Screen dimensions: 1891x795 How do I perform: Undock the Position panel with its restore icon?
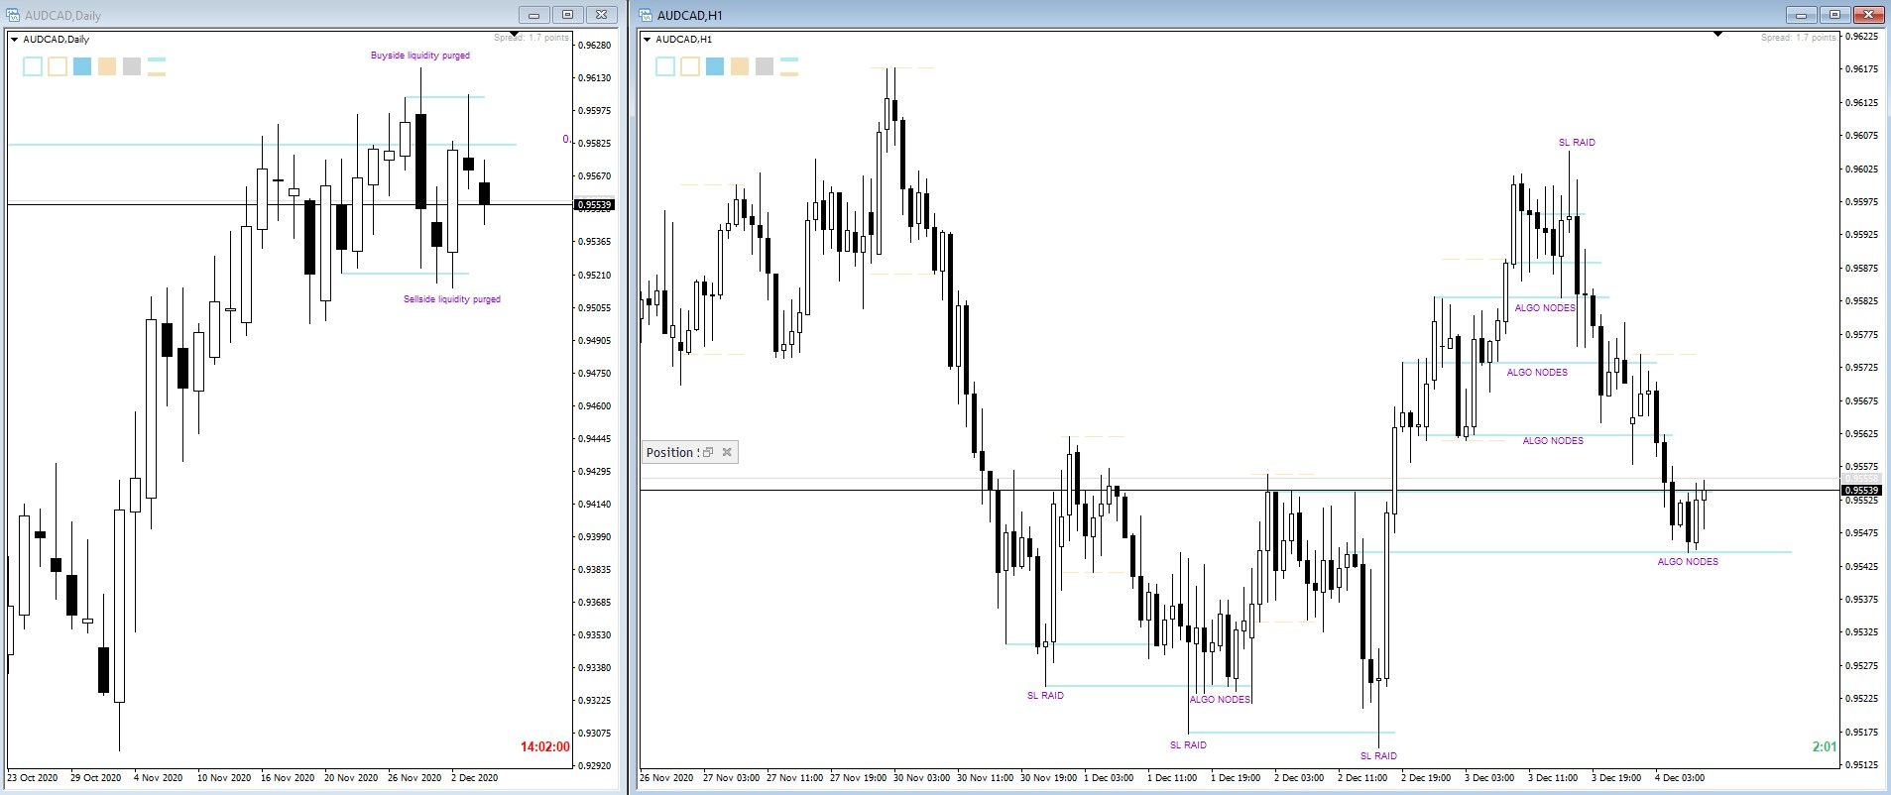pos(708,452)
